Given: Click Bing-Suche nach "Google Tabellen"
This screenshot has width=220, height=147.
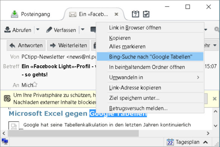Looking at the screenshot, I should (x=150, y=57).
